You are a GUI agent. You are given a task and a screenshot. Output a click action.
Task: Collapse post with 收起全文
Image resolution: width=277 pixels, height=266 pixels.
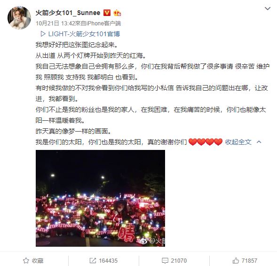point(238,142)
